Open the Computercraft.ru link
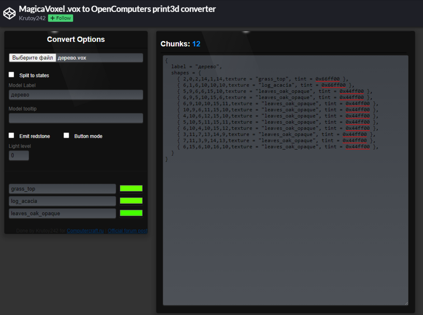This screenshot has width=423, height=315. pyautogui.click(x=85, y=231)
